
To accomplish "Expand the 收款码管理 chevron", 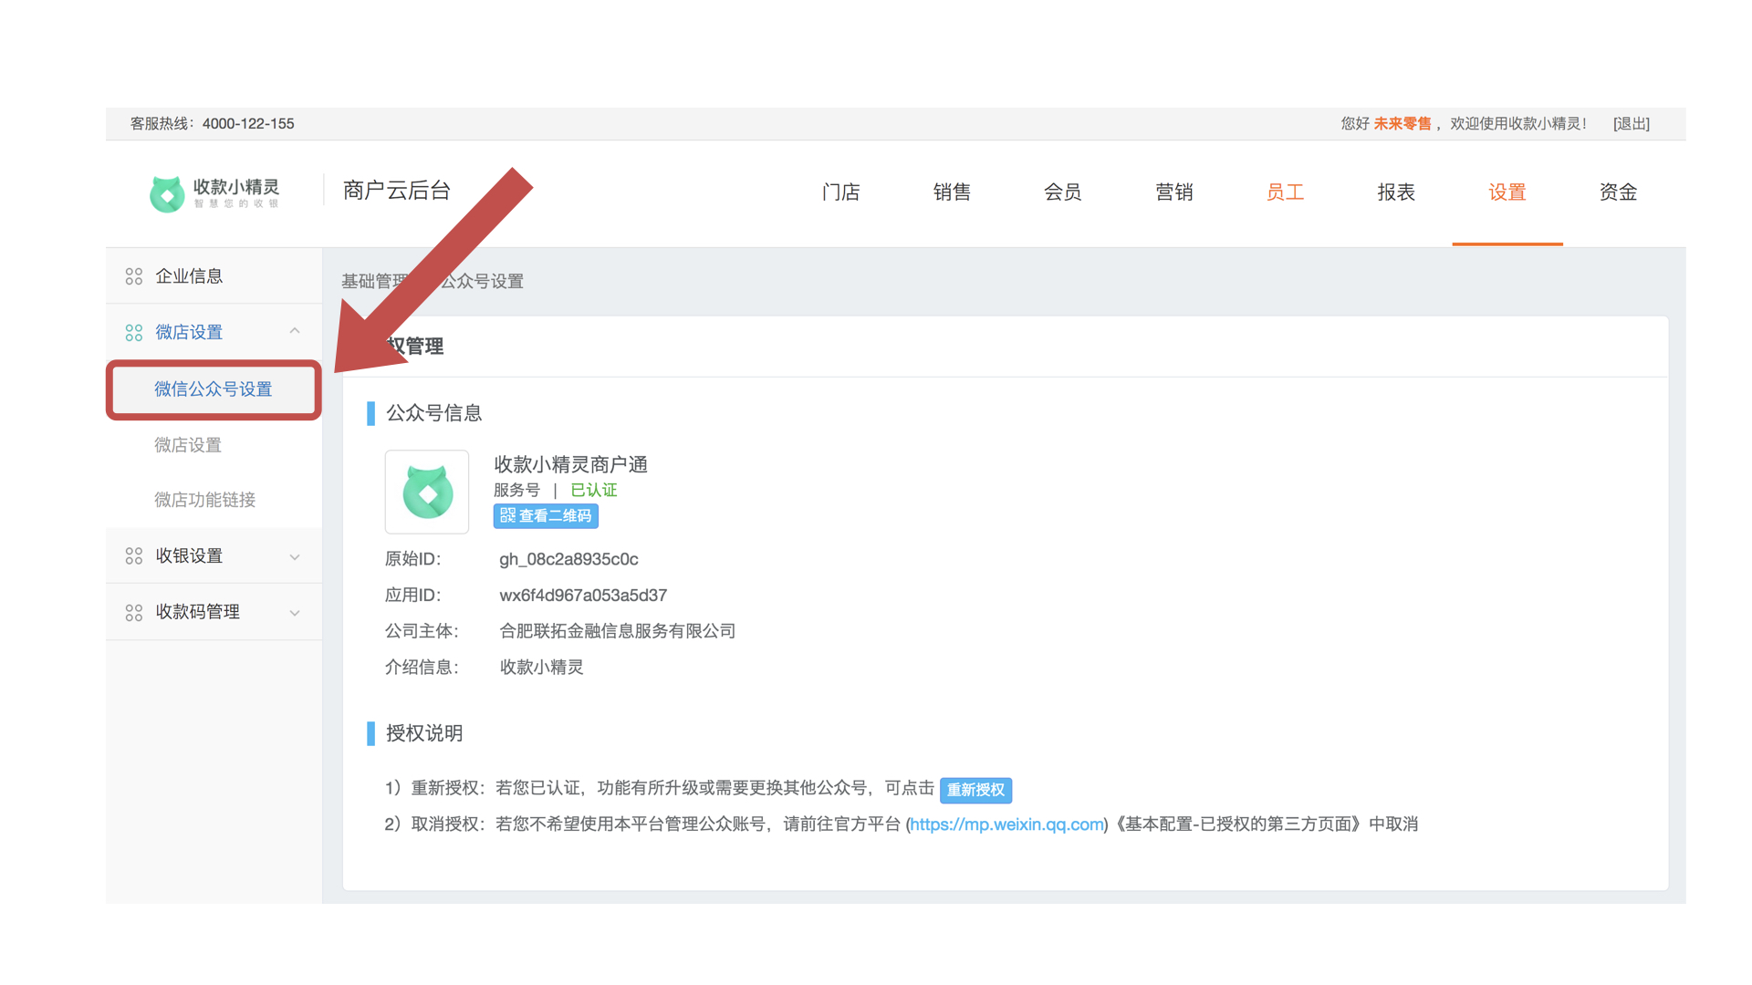I will coord(295,613).
